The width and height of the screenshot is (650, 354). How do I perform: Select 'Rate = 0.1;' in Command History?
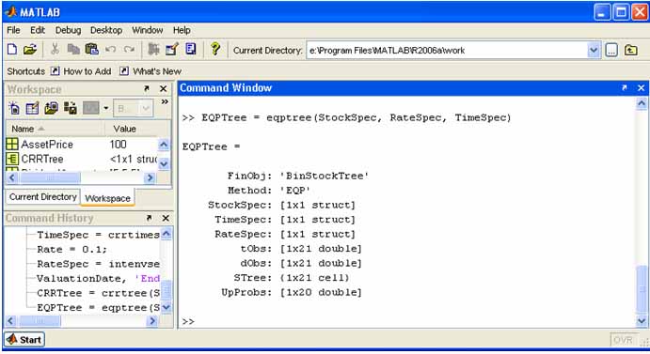(71, 249)
